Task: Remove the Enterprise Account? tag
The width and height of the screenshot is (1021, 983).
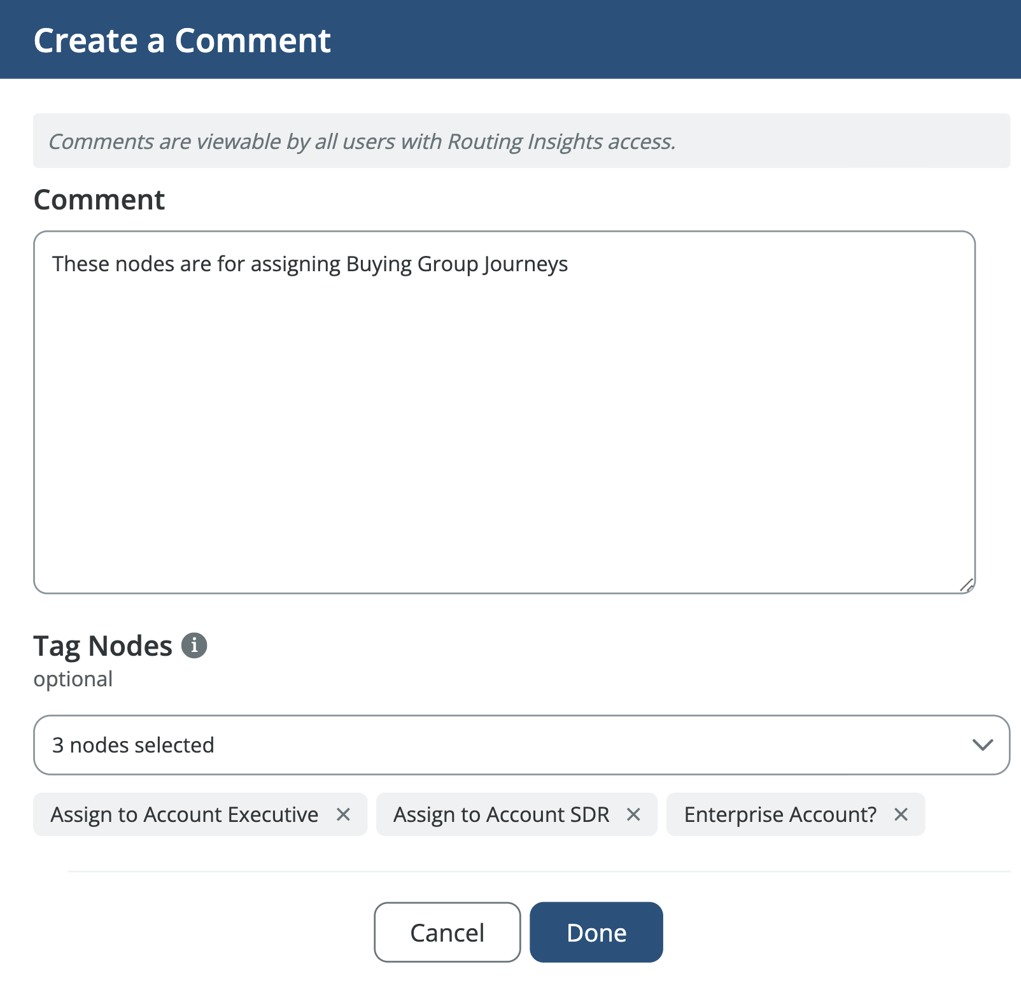Action: (x=901, y=814)
